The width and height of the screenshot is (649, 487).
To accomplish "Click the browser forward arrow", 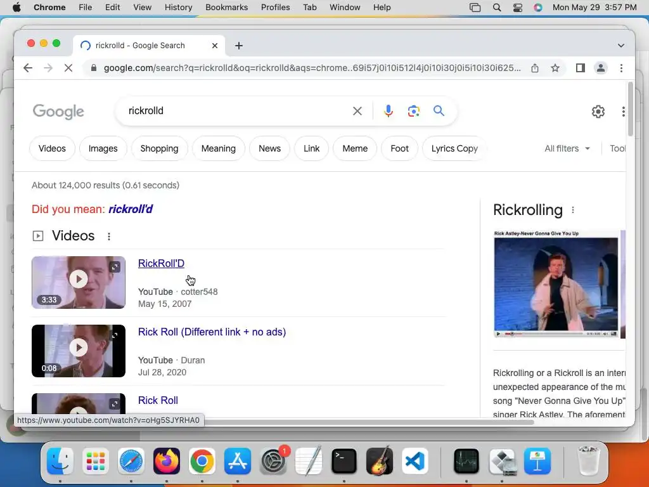I will click(48, 68).
